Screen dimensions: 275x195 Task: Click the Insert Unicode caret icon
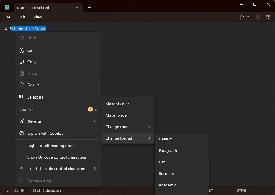click(22, 169)
